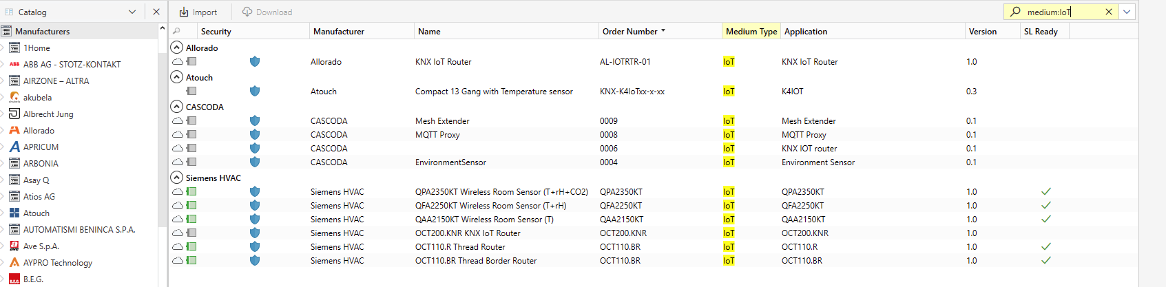1166x287 pixels.
Task: Click the shield icon in QPA2350KT row
Action: pyautogui.click(x=255, y=191)
